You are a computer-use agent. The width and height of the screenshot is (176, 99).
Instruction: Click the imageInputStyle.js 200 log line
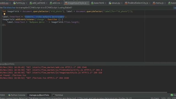pyautogui.click(x=51, y=73)
